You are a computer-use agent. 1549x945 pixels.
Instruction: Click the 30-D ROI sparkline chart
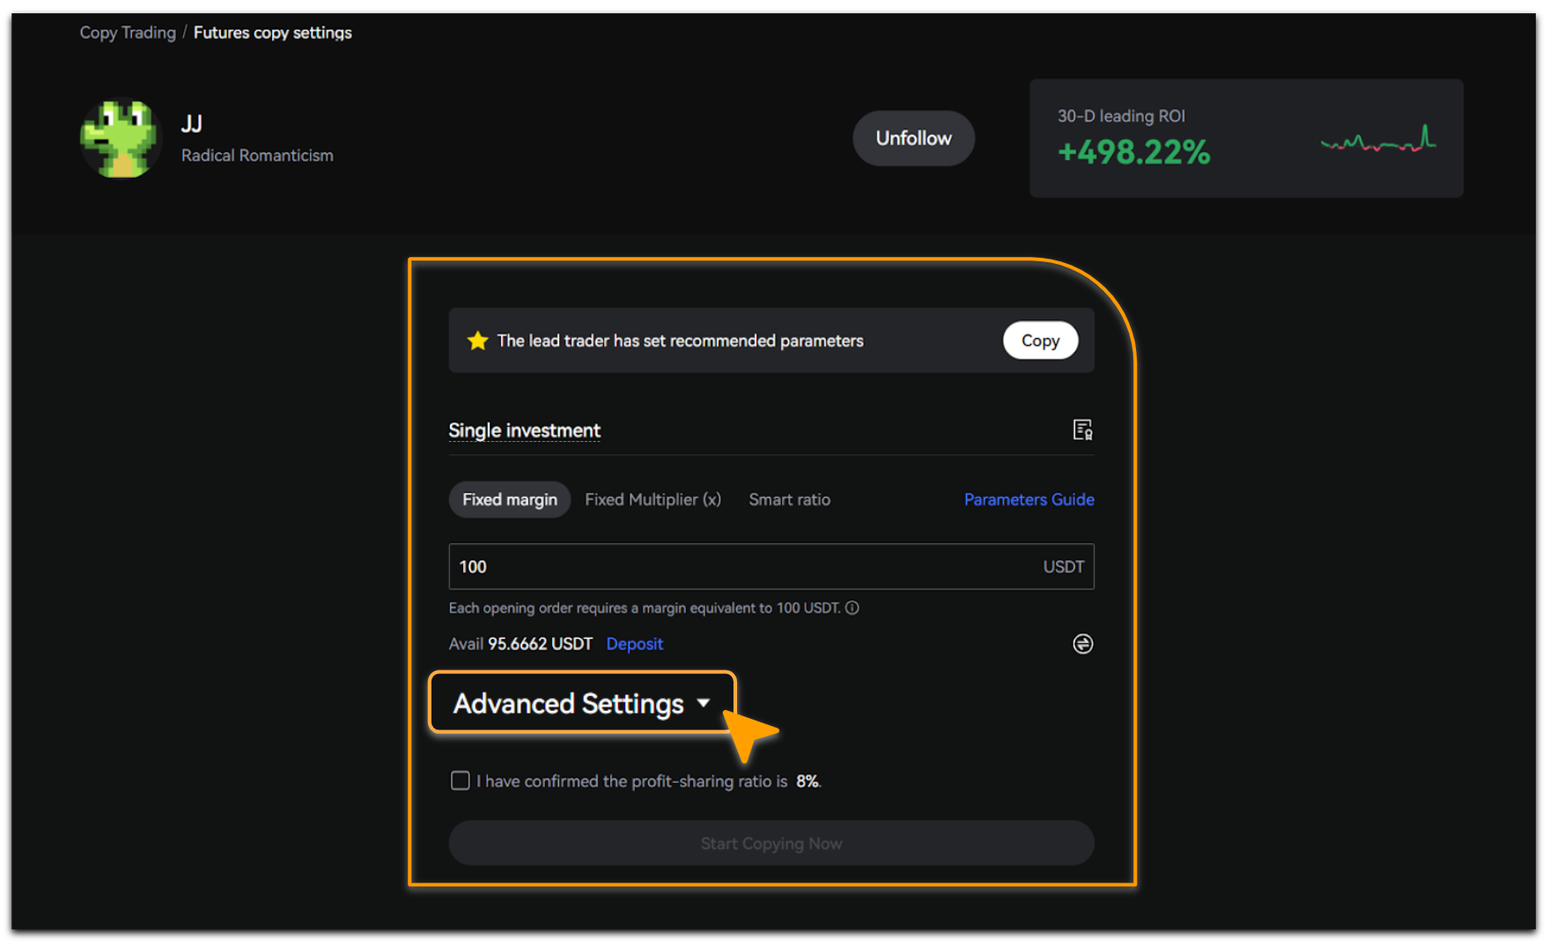pyautogui.click(x=1377, y=140)
